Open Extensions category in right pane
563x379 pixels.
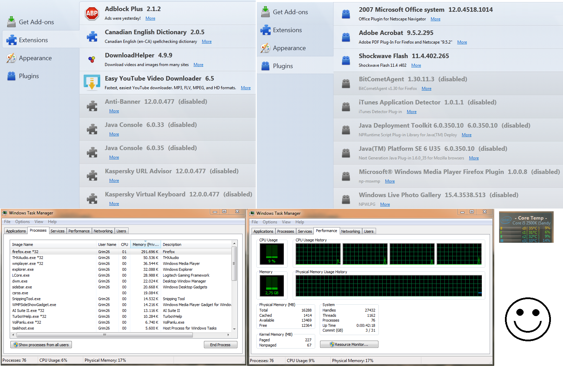295,30
